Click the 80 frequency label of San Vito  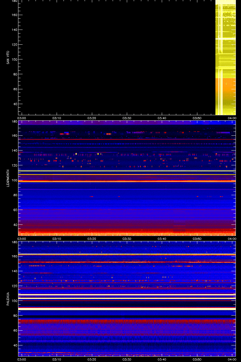(15, 74)
